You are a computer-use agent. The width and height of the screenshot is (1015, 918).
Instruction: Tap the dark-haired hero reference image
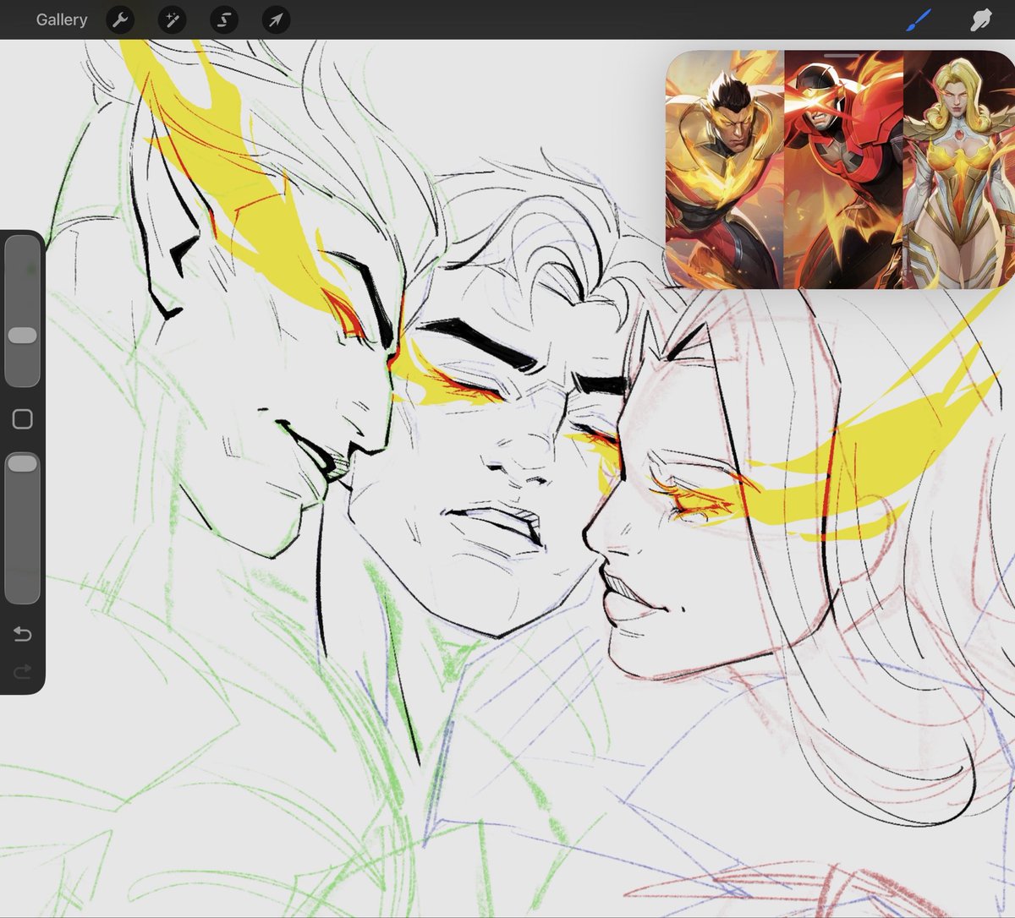click(725, 169)
